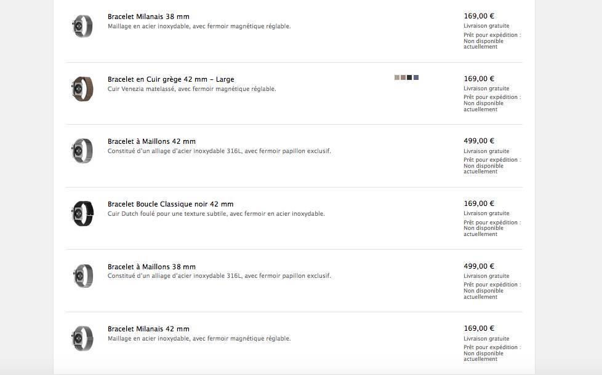Viewport: 602px width, 375px height.
Task: Open the black Boucle Classique watch thumbnail
Action: [x=82, y=213]
